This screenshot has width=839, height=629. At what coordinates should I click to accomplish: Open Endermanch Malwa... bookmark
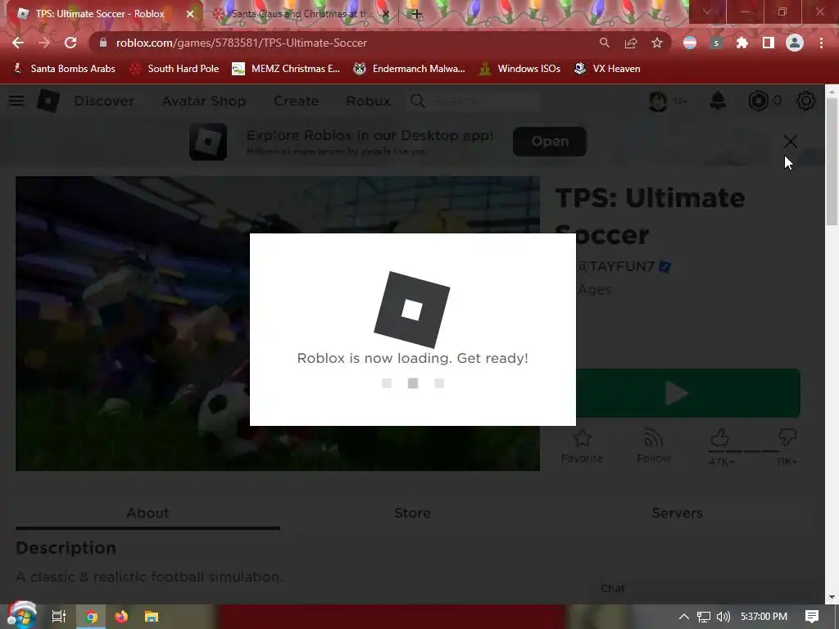[409, 69]
